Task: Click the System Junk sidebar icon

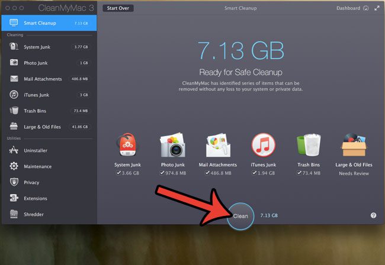Action: pyautogui.click(x=14, y=47)
